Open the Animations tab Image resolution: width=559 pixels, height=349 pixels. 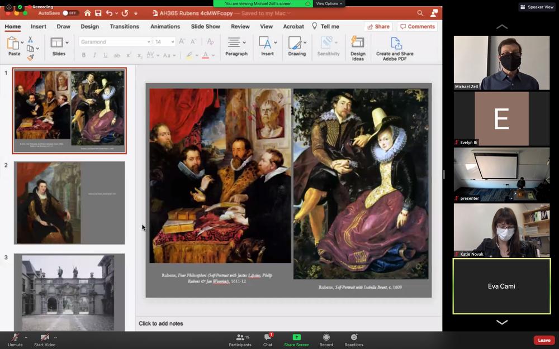point(165,26)
